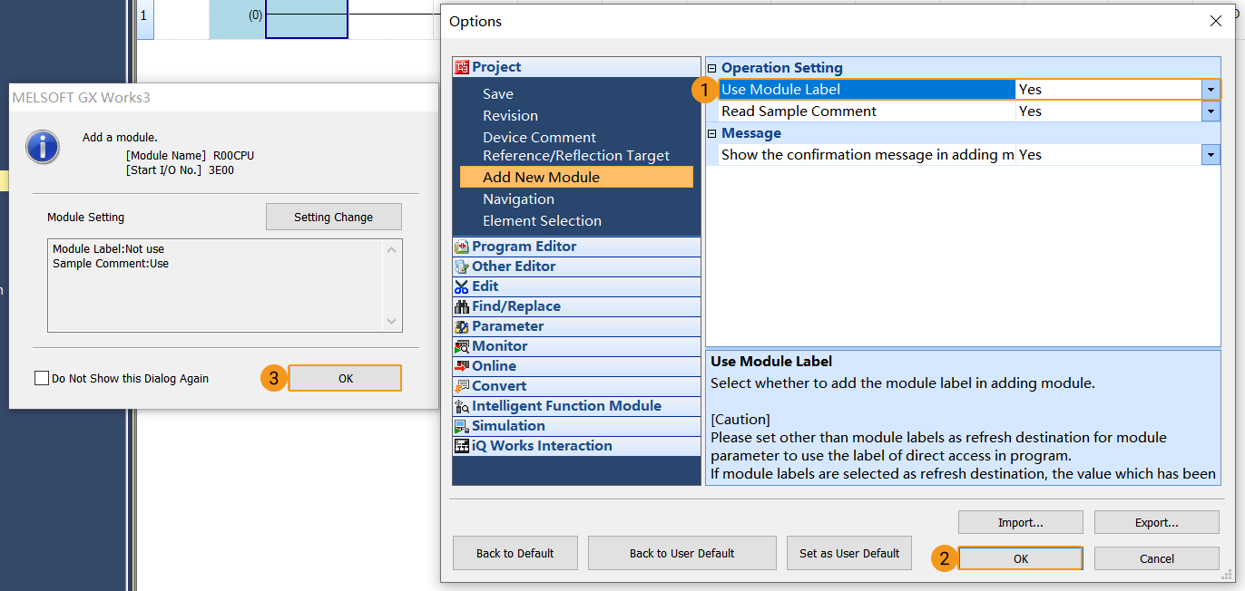
Task: Open Find/Replace binoculars icon
Action: pyautogui.click(x=462, y=306)
